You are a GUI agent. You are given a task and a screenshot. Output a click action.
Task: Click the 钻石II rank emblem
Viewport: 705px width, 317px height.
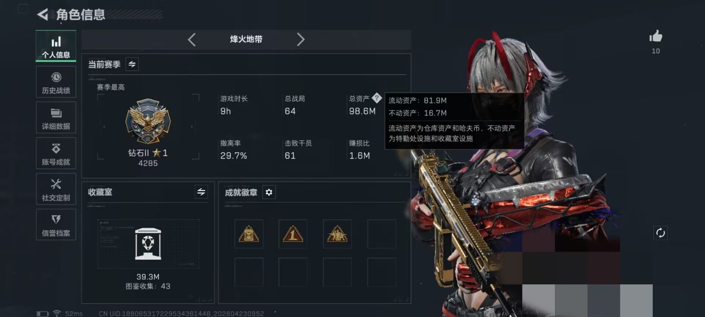(x=148, y=121)
